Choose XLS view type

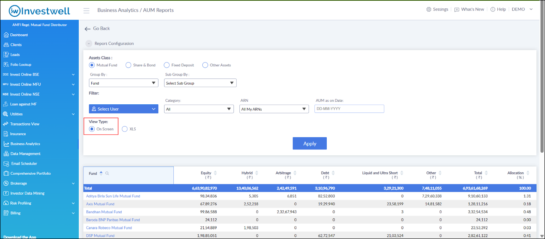tap(125, 129)
